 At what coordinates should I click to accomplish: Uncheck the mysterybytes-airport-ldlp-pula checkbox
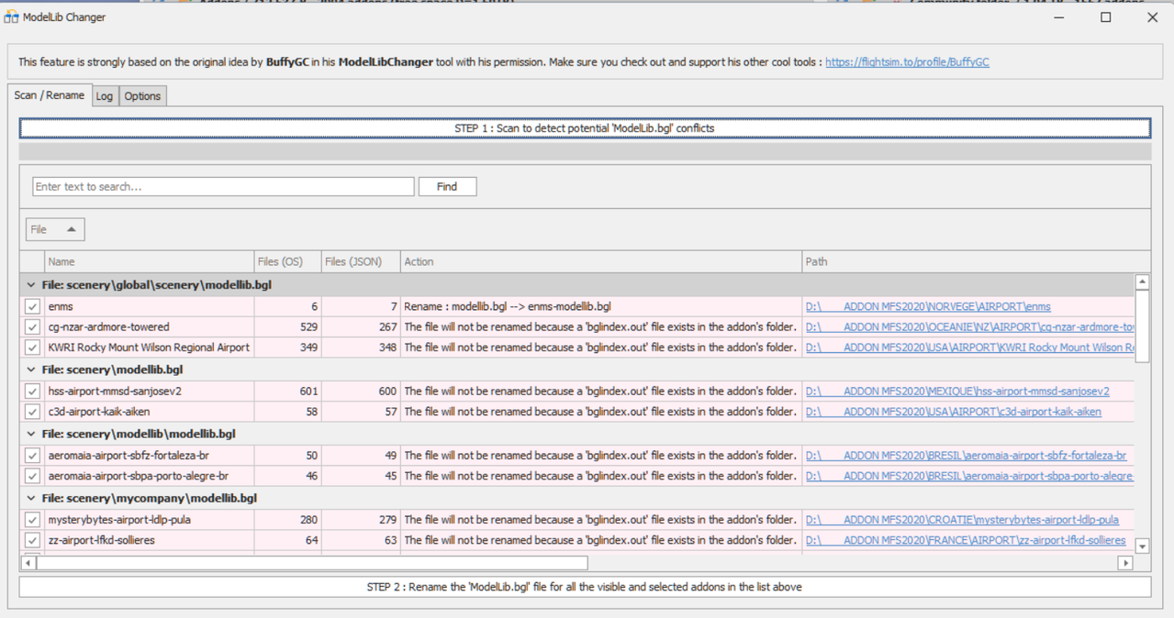pos(32,519)
